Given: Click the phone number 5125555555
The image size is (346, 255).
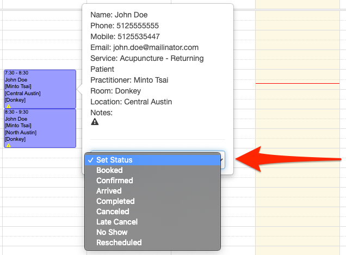Looking at the screenshot, I should coord(136,26).
